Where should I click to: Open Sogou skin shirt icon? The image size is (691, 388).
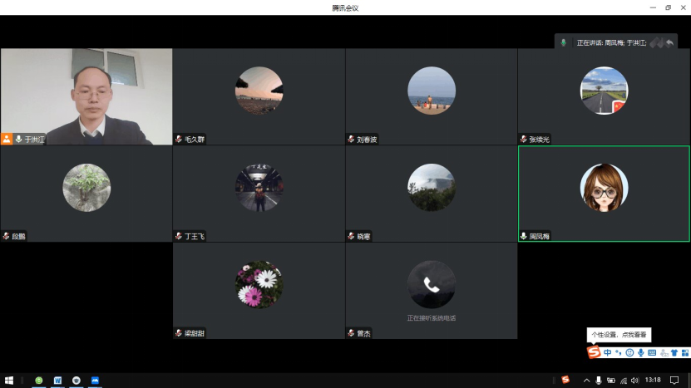[x=674, y=353]
